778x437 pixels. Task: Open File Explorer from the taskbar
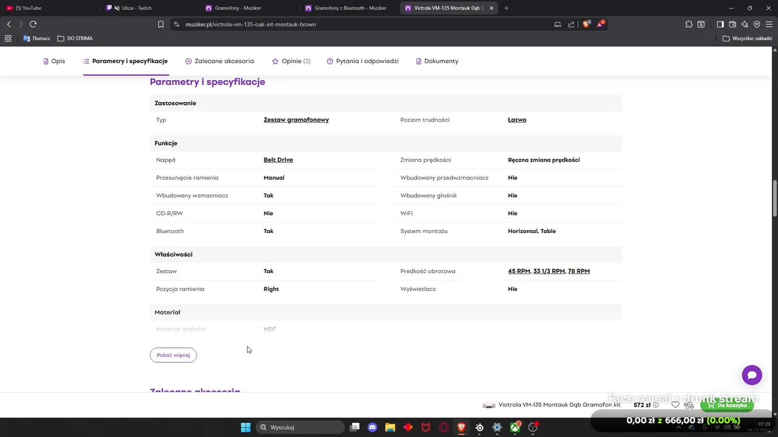point(390,427)
